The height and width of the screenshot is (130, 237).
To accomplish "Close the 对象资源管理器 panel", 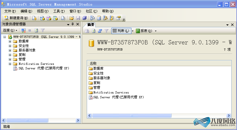I will (78, 24).
